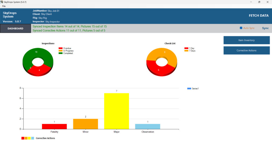The image size is (272, 144).
Task: Click the FETCH DATA button
Action: click(258, 16)
